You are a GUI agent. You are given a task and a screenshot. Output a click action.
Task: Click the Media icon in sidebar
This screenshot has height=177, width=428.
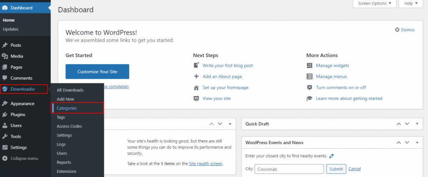5,56
